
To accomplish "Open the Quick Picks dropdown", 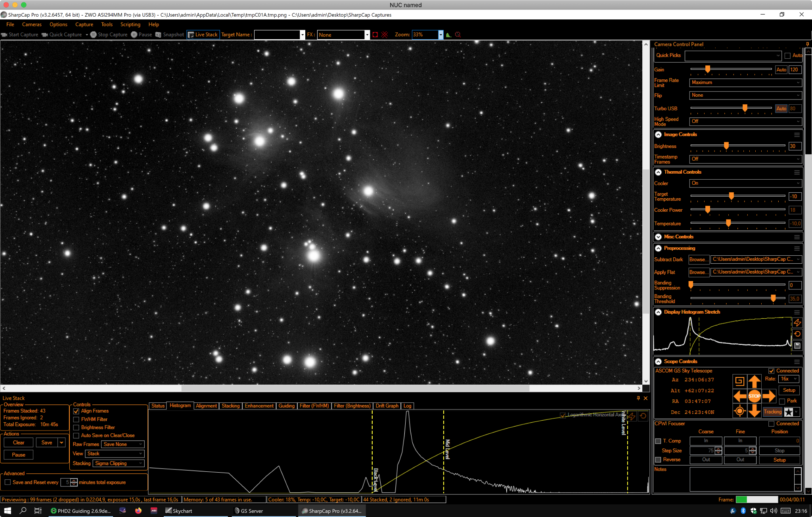I will click(733, 56).
